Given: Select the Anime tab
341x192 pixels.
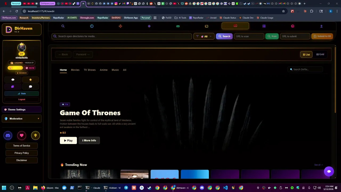Looking at the screenshot, I should [104, 70].
